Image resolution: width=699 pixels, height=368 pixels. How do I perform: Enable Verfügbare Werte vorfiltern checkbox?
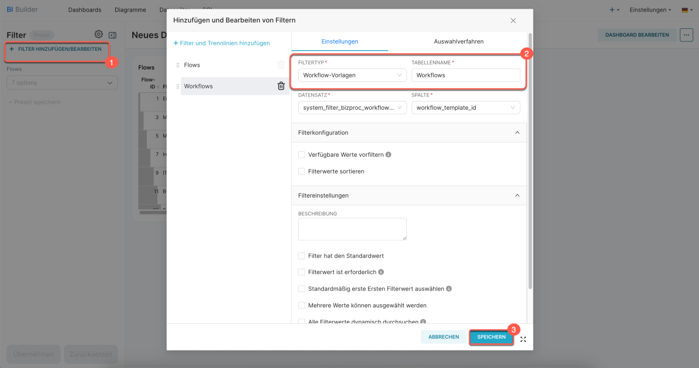301,155
